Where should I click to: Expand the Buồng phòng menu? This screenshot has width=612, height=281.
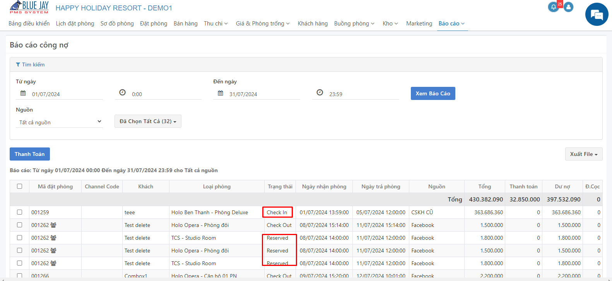tap(354, 24)
